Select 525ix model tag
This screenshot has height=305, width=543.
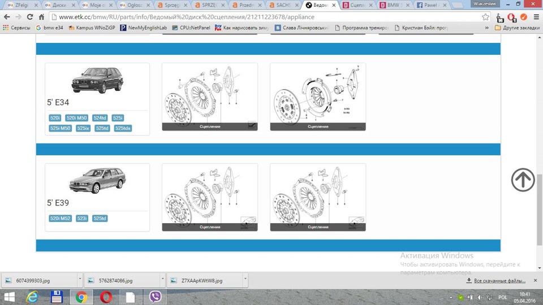pos(83,128)
